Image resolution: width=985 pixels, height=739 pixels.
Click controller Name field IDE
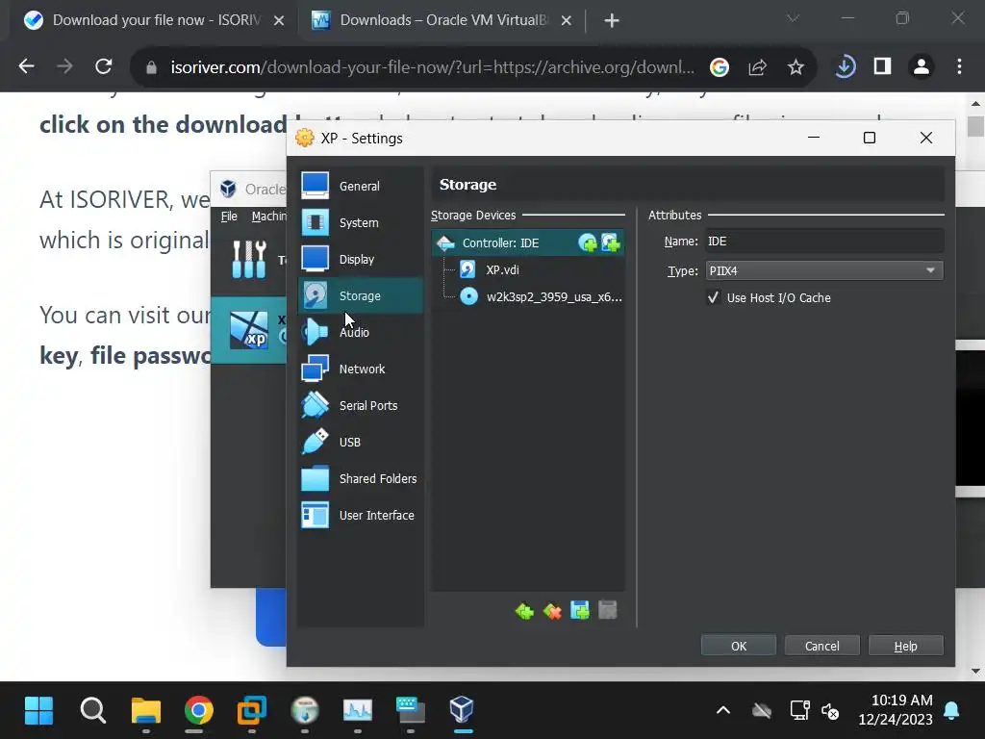pyautogui.click(x=824, y=242)
